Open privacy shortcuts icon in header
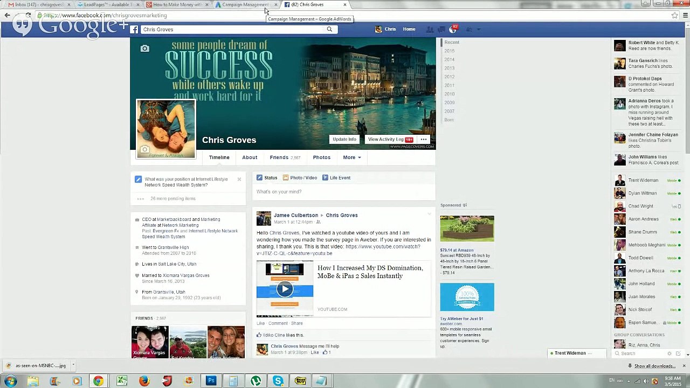 click(x=469, y=30)
